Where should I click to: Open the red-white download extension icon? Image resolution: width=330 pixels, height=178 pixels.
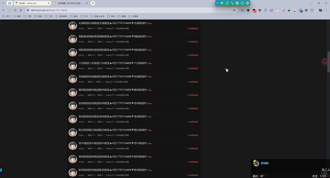(283, 10)
